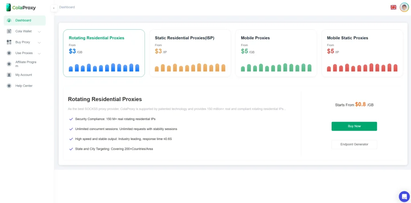Click the orange $3 /IP price
Viewport: 411px width, 203px height.
pyautogui.click(x=161, y=51)
